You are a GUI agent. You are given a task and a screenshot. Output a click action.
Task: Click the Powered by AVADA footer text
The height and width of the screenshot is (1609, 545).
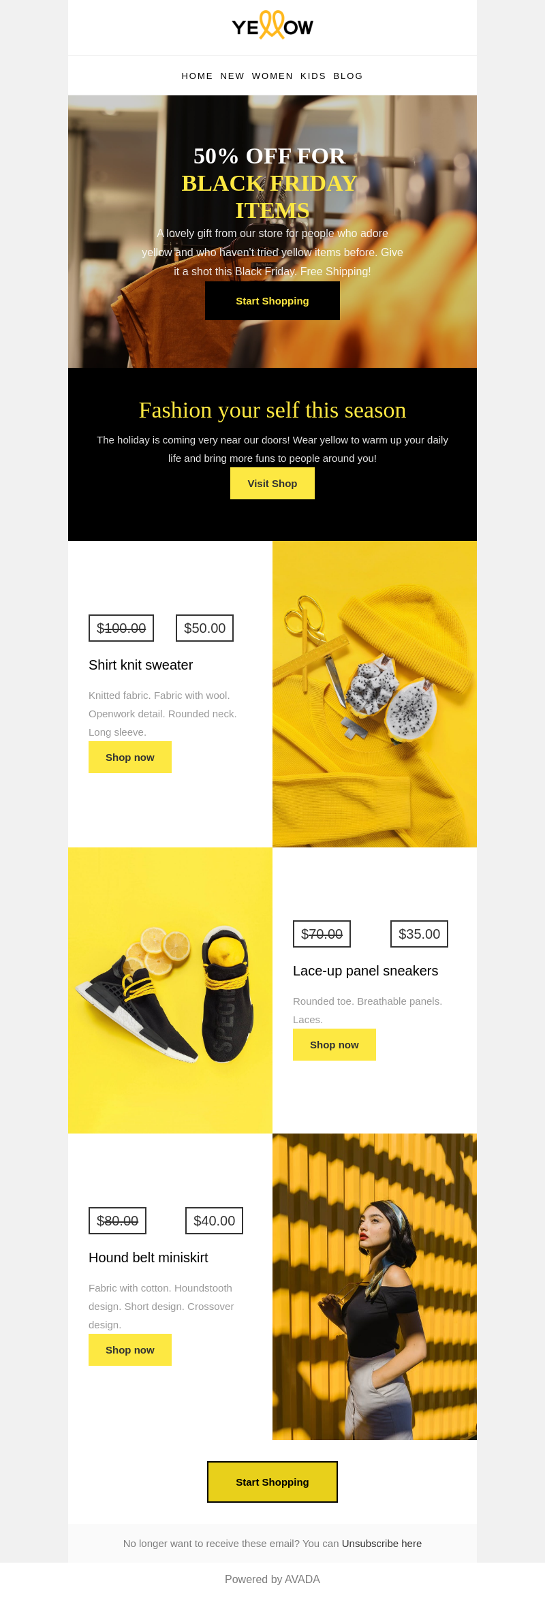pos(272,1579)
